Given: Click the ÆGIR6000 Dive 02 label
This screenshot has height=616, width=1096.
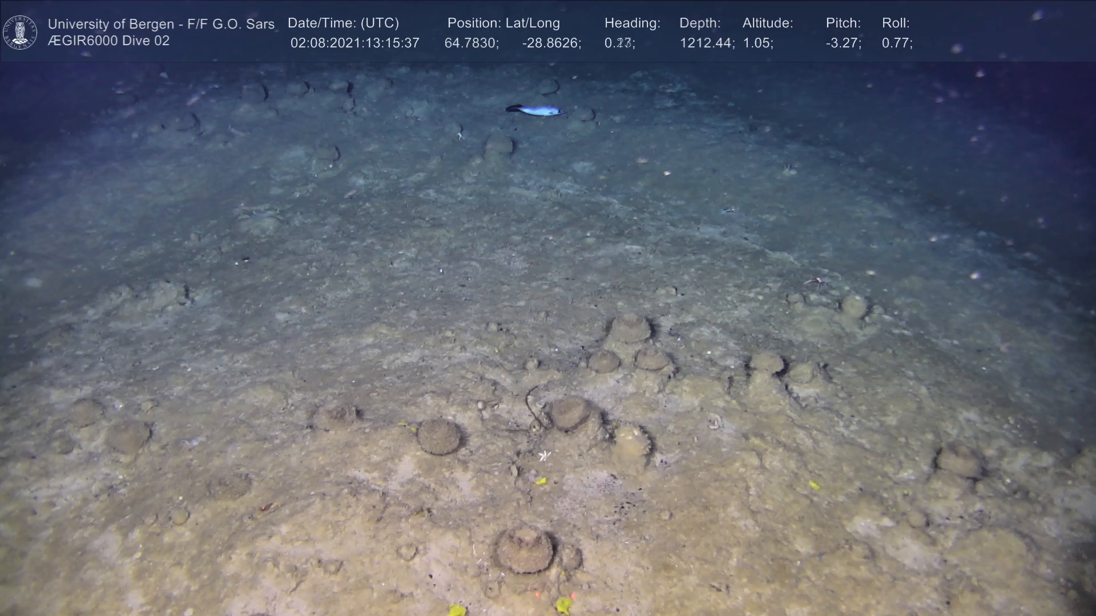Looking at the screenshot, I should (108, 41).
